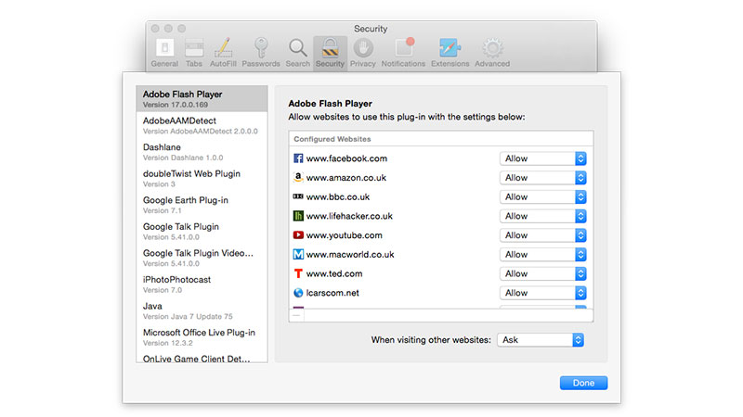Click the Lifehacker favicon in website list
This screenshot has height=417, width=743.
tap(298, 216)
